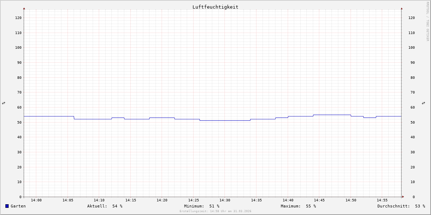Click the Luftfeuchtigkeit chart title
The height and width of the screenshot is (215, 431).
click(215, 7)
